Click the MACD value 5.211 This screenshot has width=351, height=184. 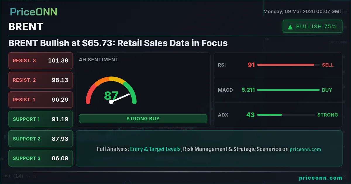point(248,90)
